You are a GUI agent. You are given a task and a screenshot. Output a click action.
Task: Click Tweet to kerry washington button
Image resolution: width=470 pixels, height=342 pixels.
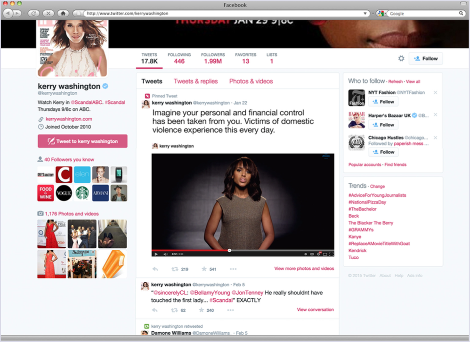click(82, 141)
